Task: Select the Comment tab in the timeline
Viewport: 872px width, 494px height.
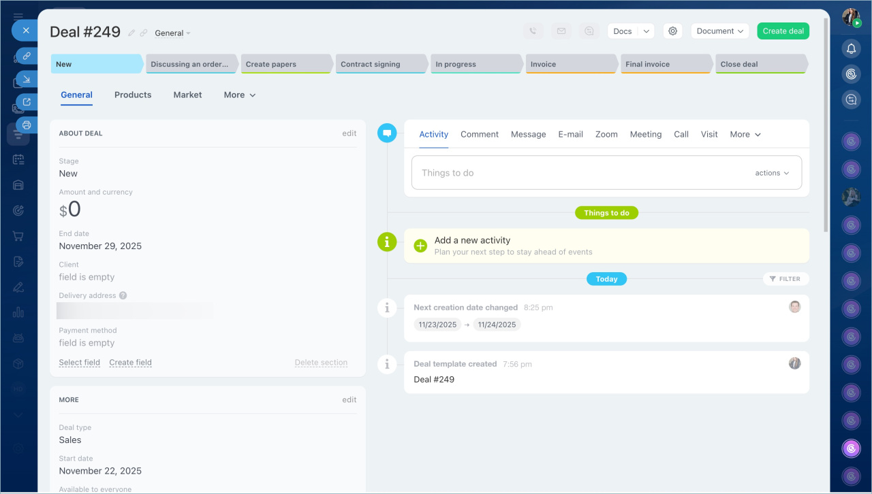Action: [x=480, y=134]
